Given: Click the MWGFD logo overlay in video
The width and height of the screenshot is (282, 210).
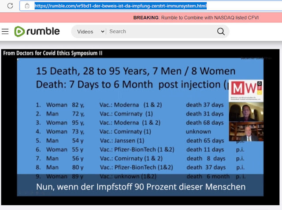Looking at the screenshot, I should (246, 91).
